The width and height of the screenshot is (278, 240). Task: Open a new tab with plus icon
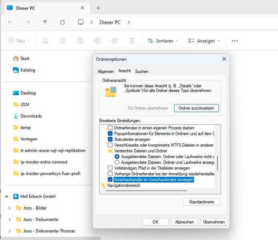(x=98, y=8)
